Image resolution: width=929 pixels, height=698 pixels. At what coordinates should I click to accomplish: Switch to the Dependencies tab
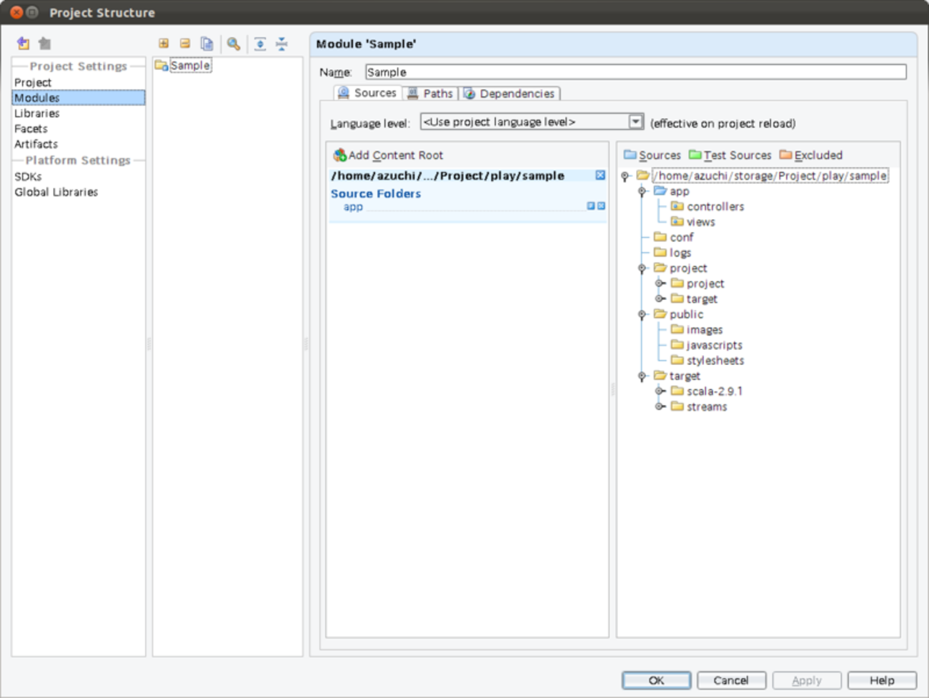[x=510, y=94]
